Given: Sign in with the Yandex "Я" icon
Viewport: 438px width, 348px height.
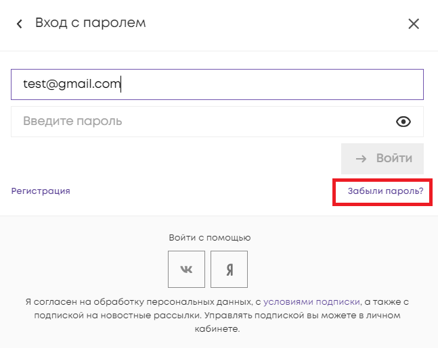Looking at the screenshot, I should 229,269.
